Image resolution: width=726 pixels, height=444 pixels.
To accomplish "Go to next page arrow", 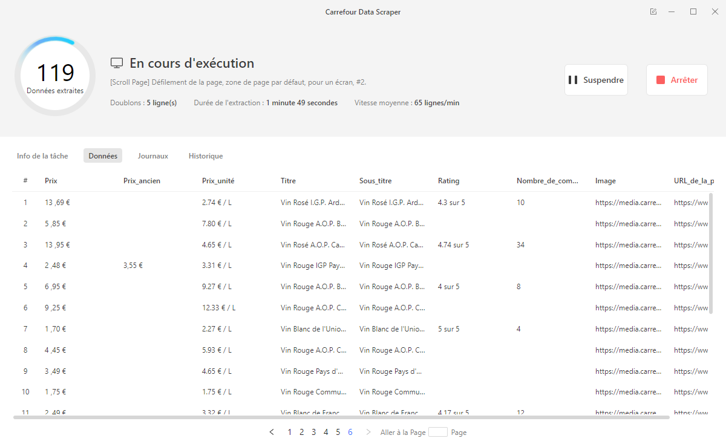I will 368,432.
